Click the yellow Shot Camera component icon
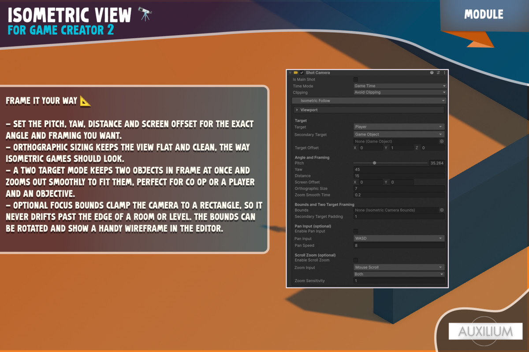 pos(296,73)
